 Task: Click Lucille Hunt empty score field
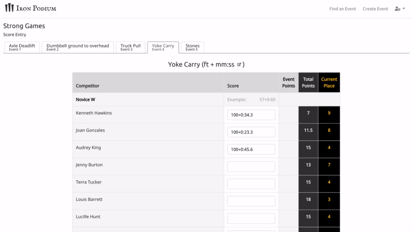251,218
